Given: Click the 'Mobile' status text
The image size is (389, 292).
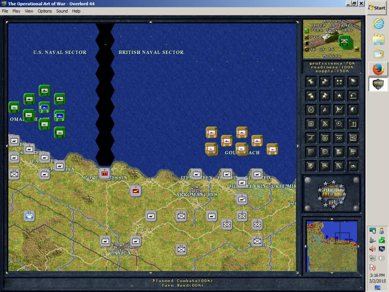Looking at the screenshot, I should 332,56.
